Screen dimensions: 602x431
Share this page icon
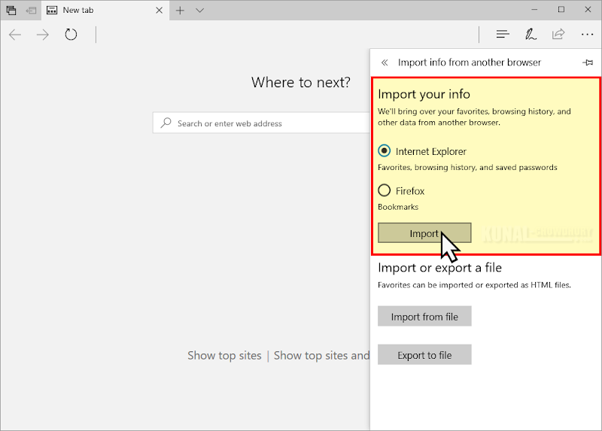558,34
